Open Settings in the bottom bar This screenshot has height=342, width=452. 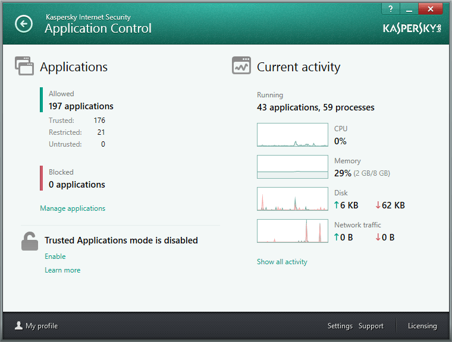pyautogui.click(x=340, y=325)
